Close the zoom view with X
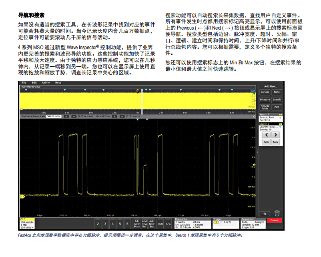321x257 pixels. pyautogui.click(x=254, y=117)
